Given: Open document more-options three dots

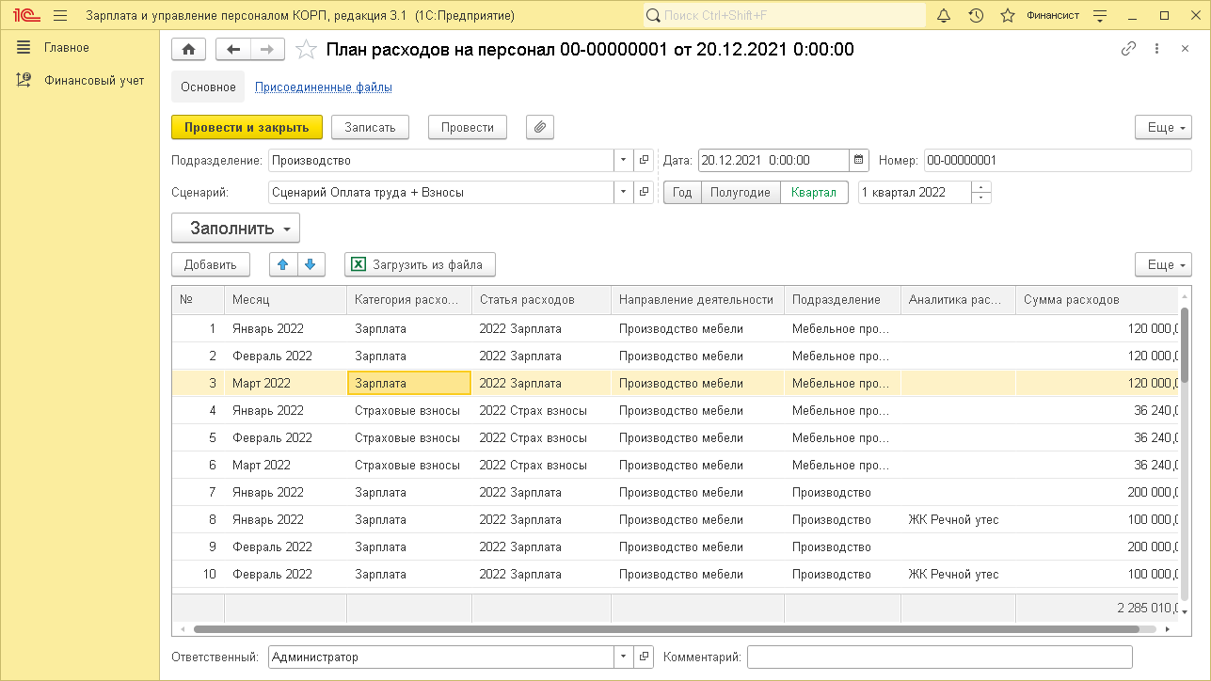Looking at the screenshot, I should (x=1156, y=49).
